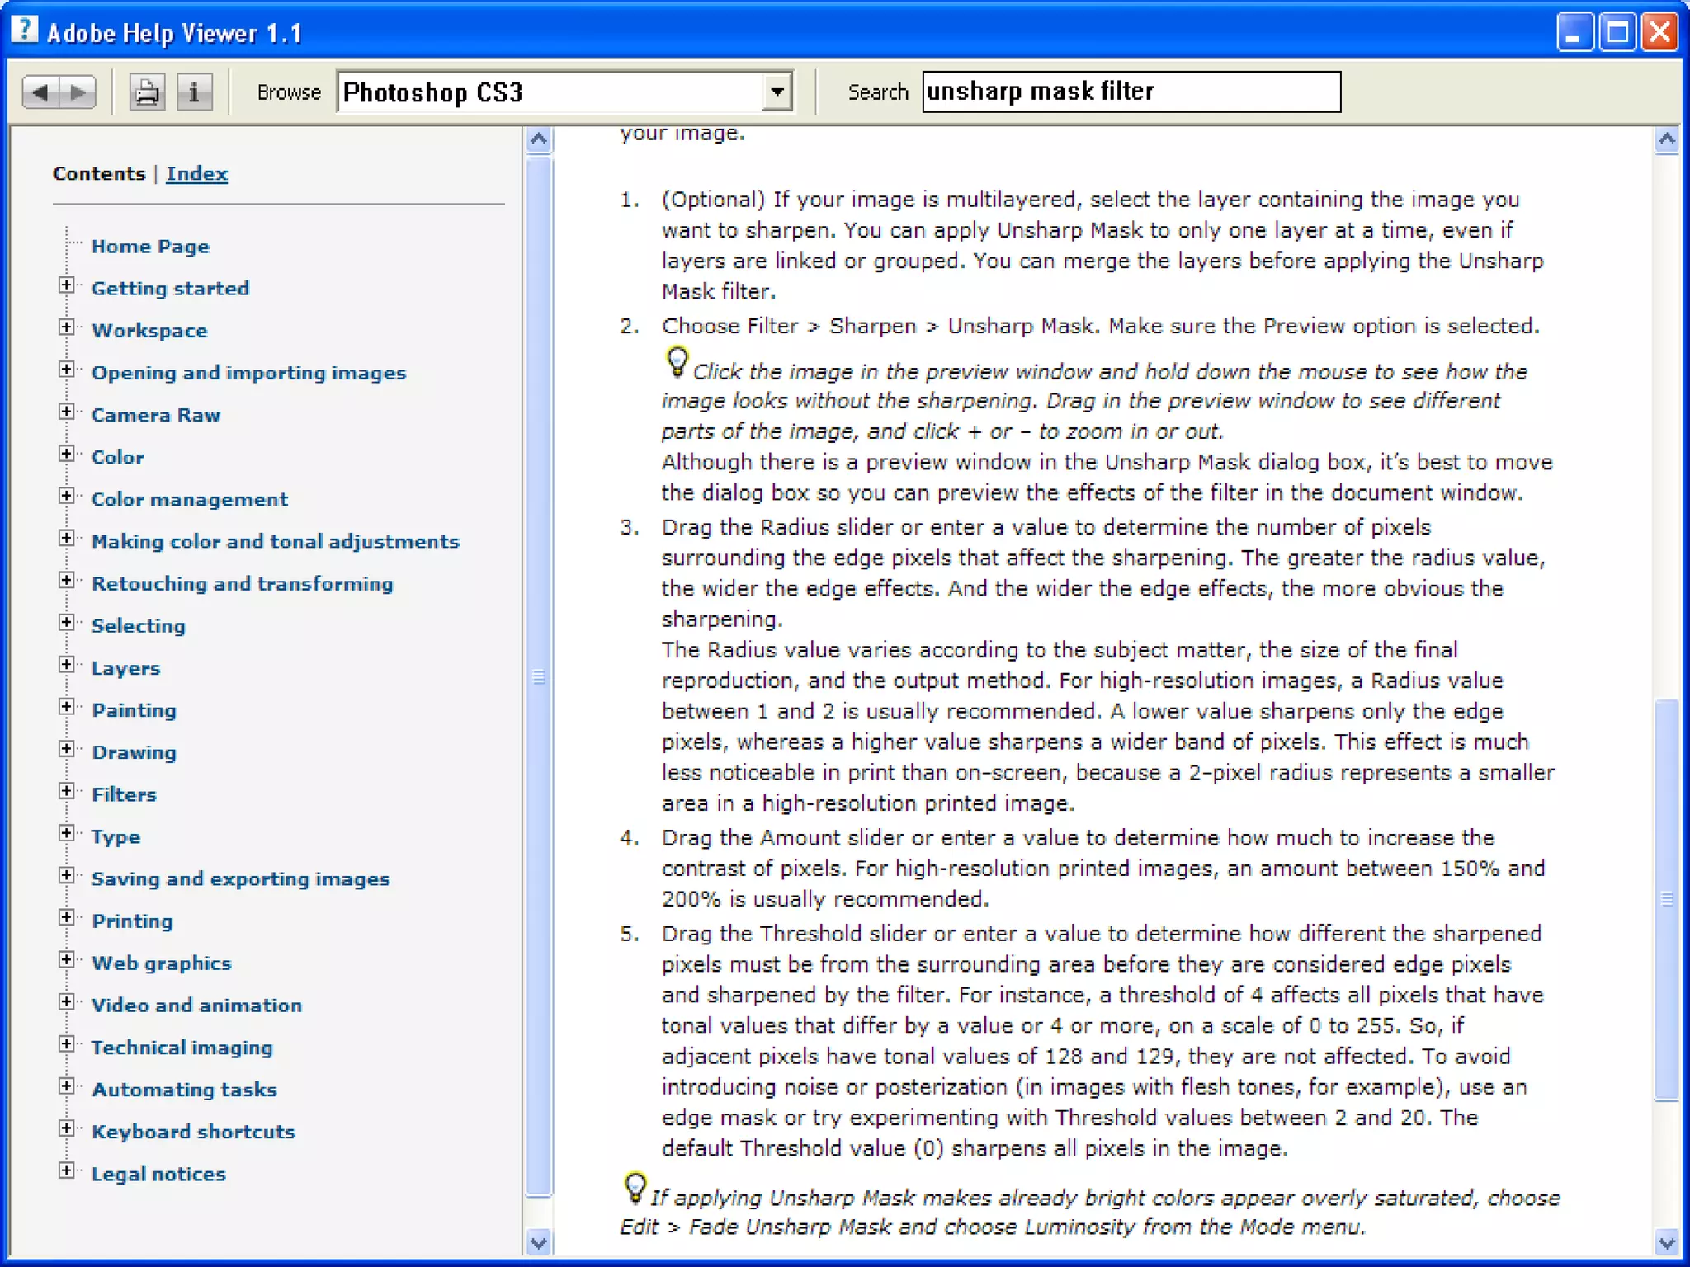Open the Browse product dropdown
The image size is (1690, 1267).
click(x=777, y=92)
